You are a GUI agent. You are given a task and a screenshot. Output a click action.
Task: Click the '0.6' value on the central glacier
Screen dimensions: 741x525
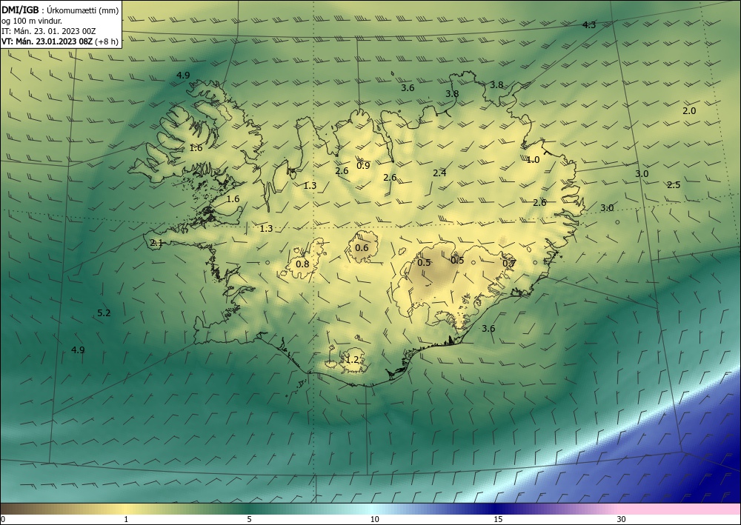tap(362, 248)
